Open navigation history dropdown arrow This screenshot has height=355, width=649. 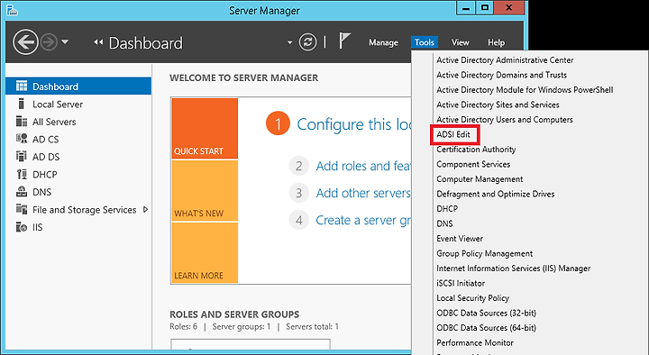coord(65,41)
